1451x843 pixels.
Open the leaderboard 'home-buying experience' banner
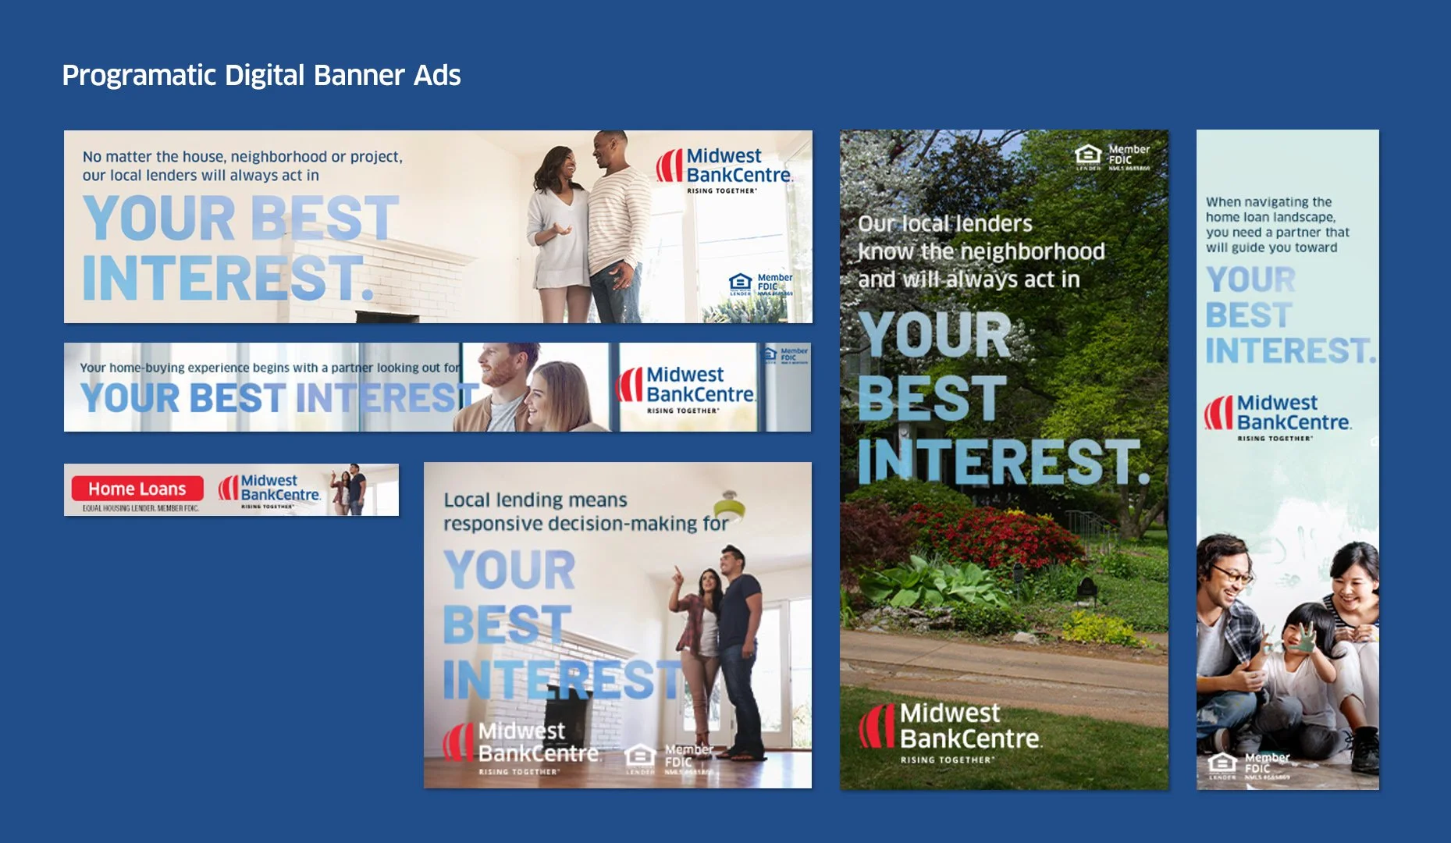437,387
